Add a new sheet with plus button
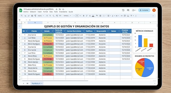The width and height of the screenshot is (171, 93). (x=23, y=83)
